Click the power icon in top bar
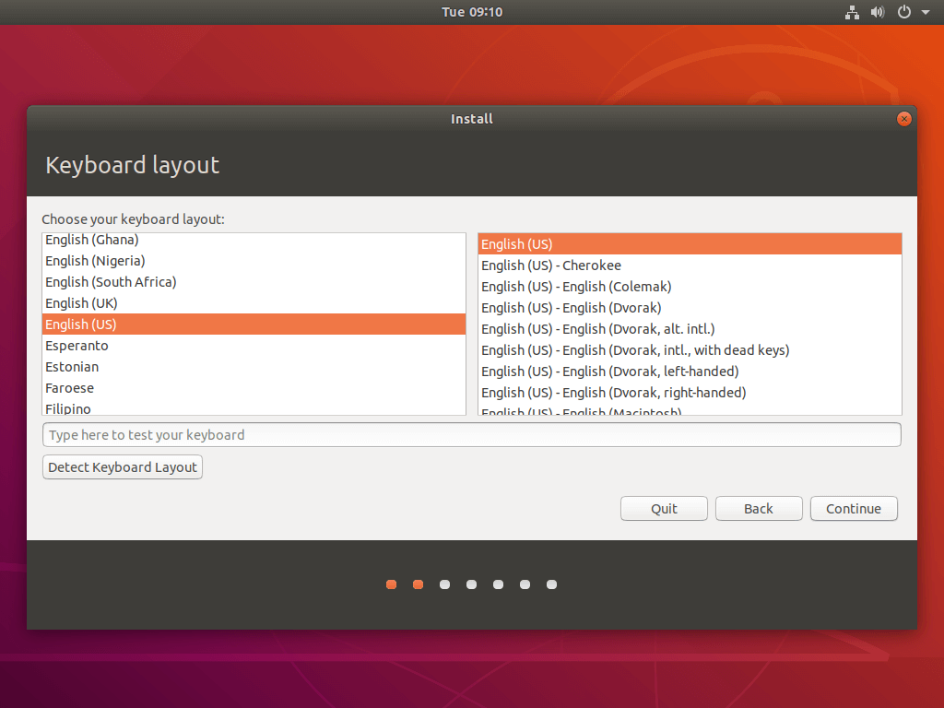The height and width of the screenshot is (708, 944). pos(904,12)
